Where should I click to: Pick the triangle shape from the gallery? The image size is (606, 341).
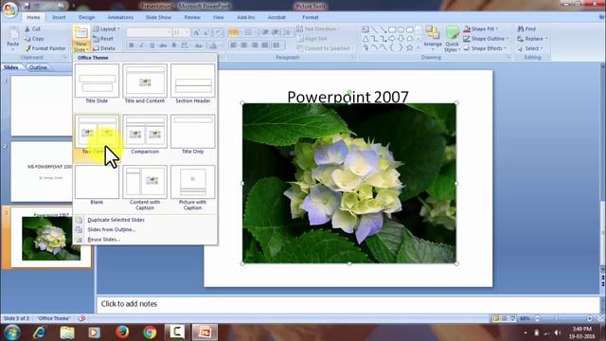[x=365, y=39]
